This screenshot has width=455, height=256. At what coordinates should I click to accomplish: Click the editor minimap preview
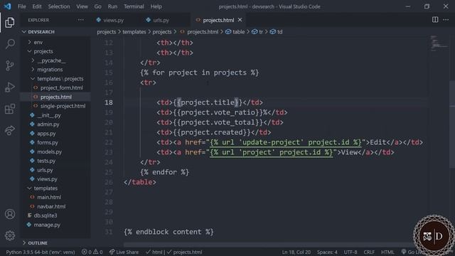coord(439,43)
